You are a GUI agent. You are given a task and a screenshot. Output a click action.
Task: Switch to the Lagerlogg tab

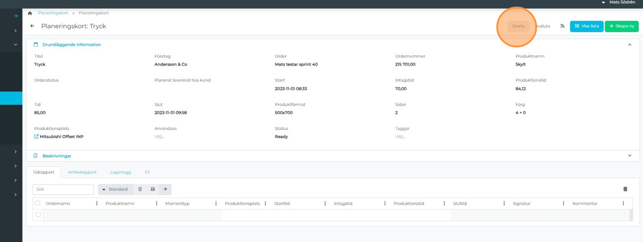pos(121,172)
